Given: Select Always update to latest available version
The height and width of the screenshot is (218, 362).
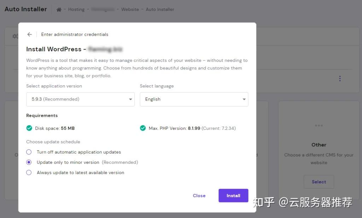Looking at the screenshot, I should (x=29, y=172).
